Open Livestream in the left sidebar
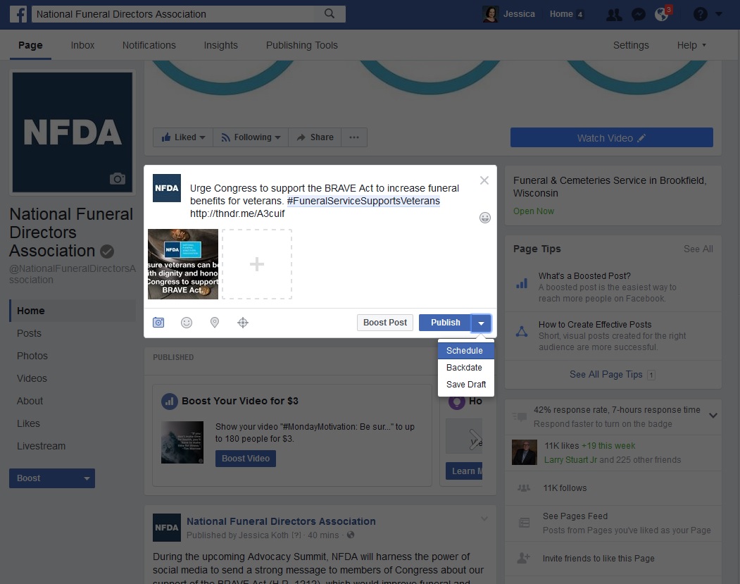740x584 pixels. coord(41,446)
